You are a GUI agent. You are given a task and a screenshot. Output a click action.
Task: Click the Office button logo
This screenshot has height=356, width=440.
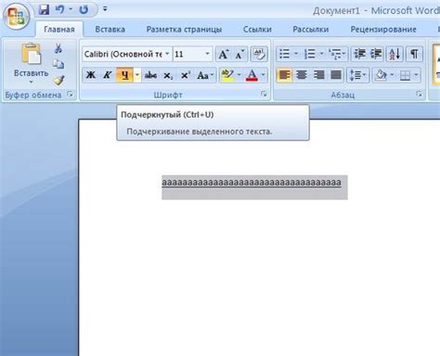coord(16,16)
